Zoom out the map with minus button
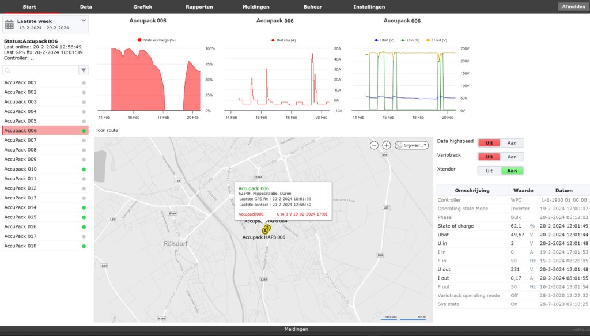Viewport: 590px width, 336px height. point(374,145)
